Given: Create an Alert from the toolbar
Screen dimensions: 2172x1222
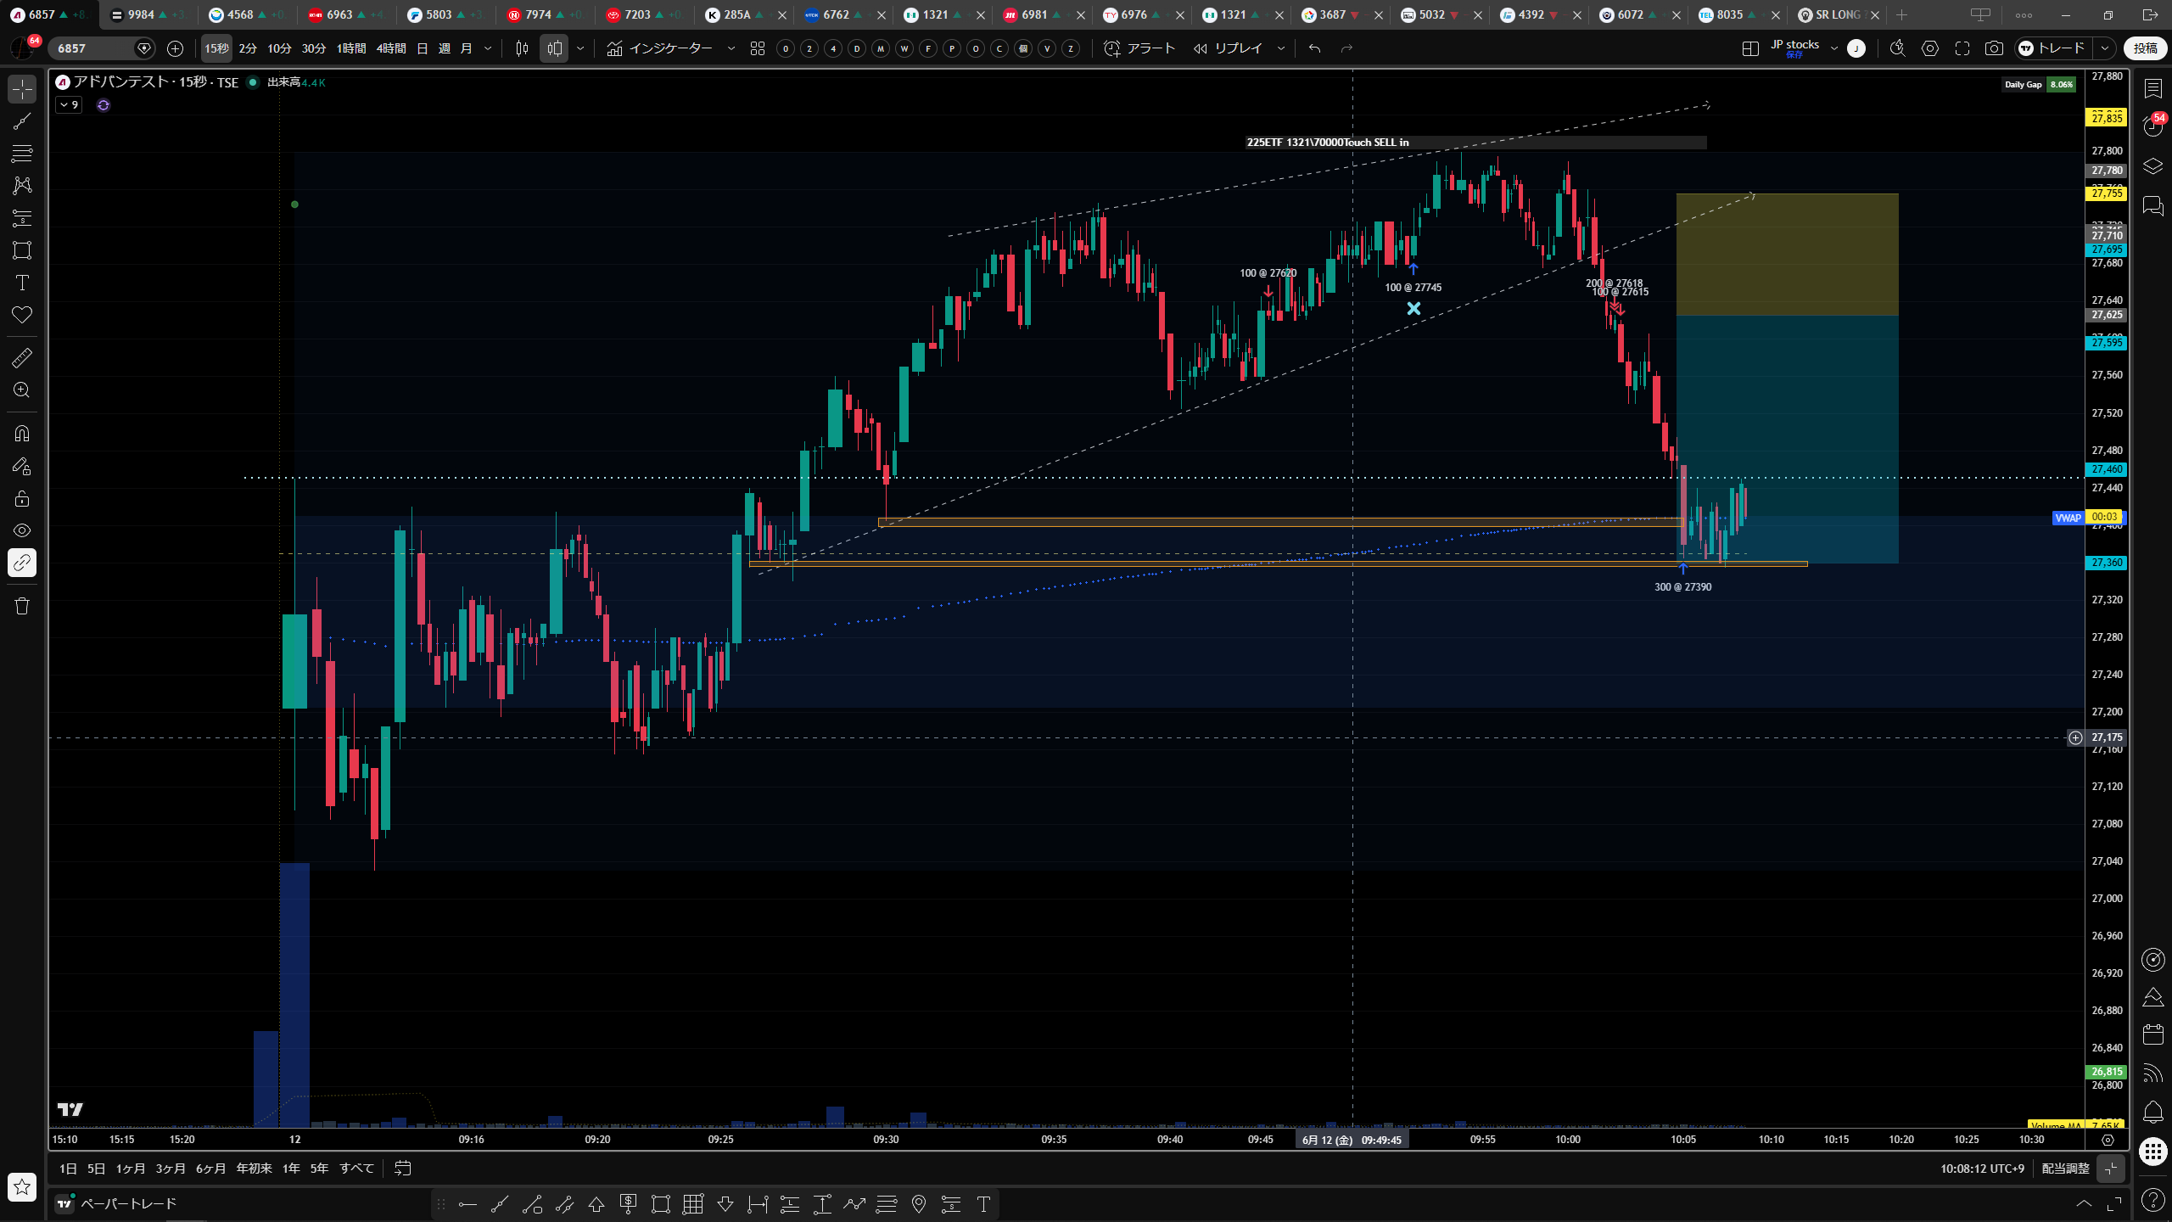Looking at the screenshot, I should (x=1139, y=48).
